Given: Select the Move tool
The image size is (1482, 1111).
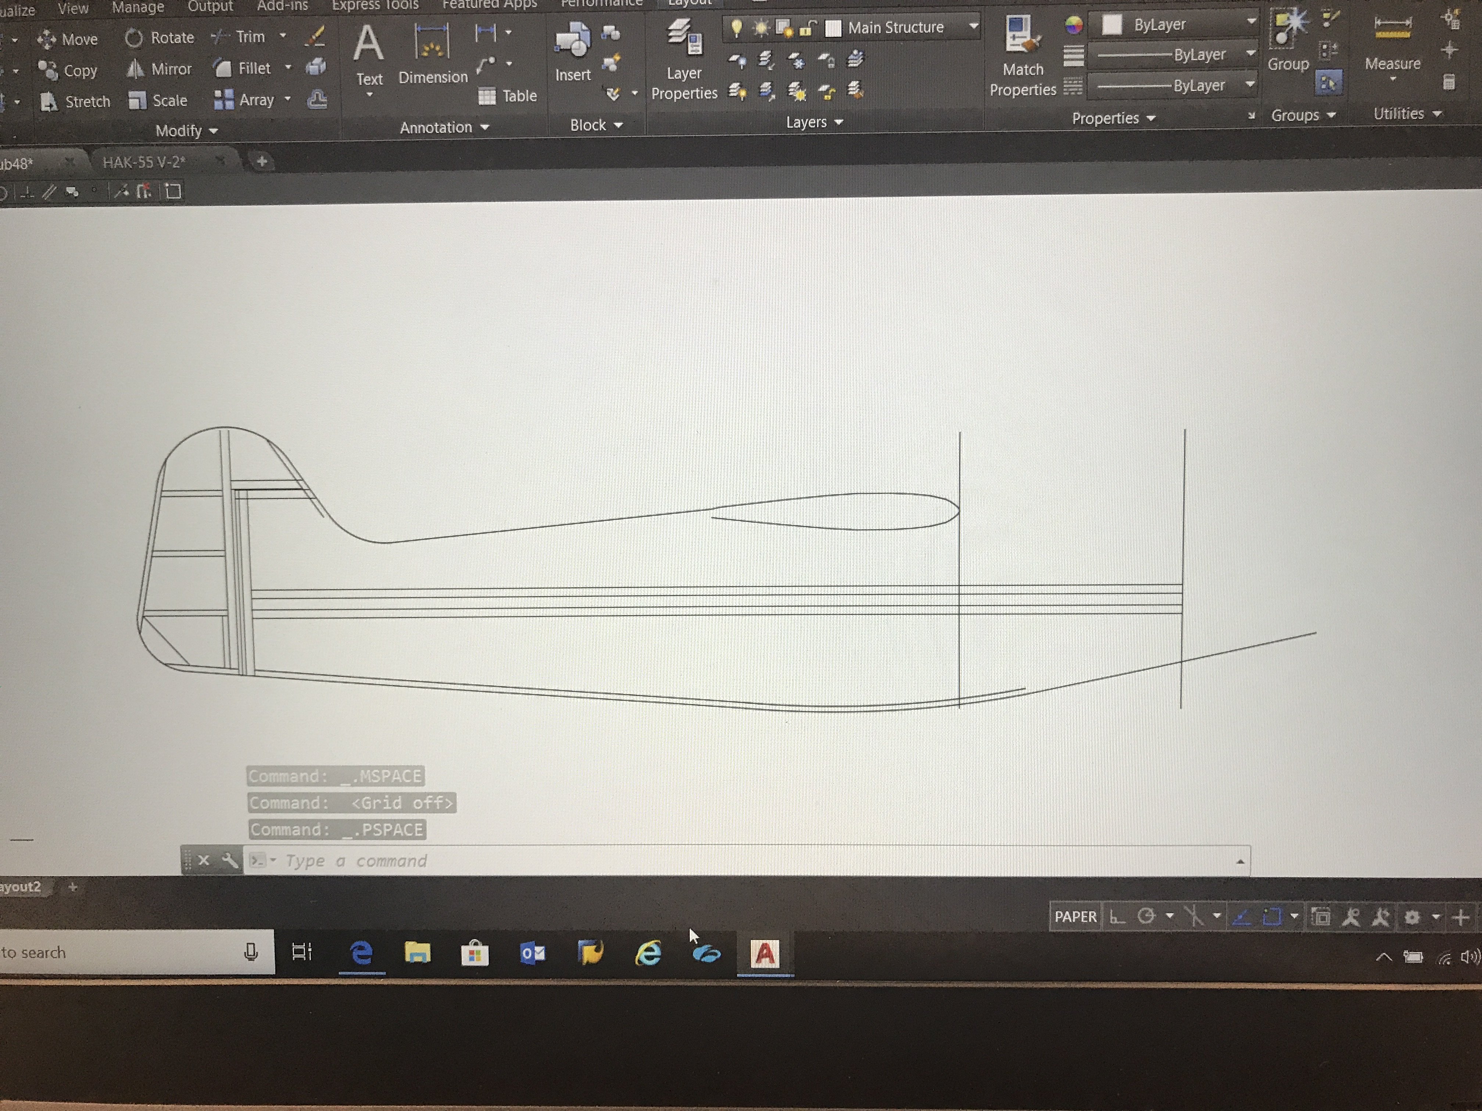Looking at the screenshot, I should [68, 40].
